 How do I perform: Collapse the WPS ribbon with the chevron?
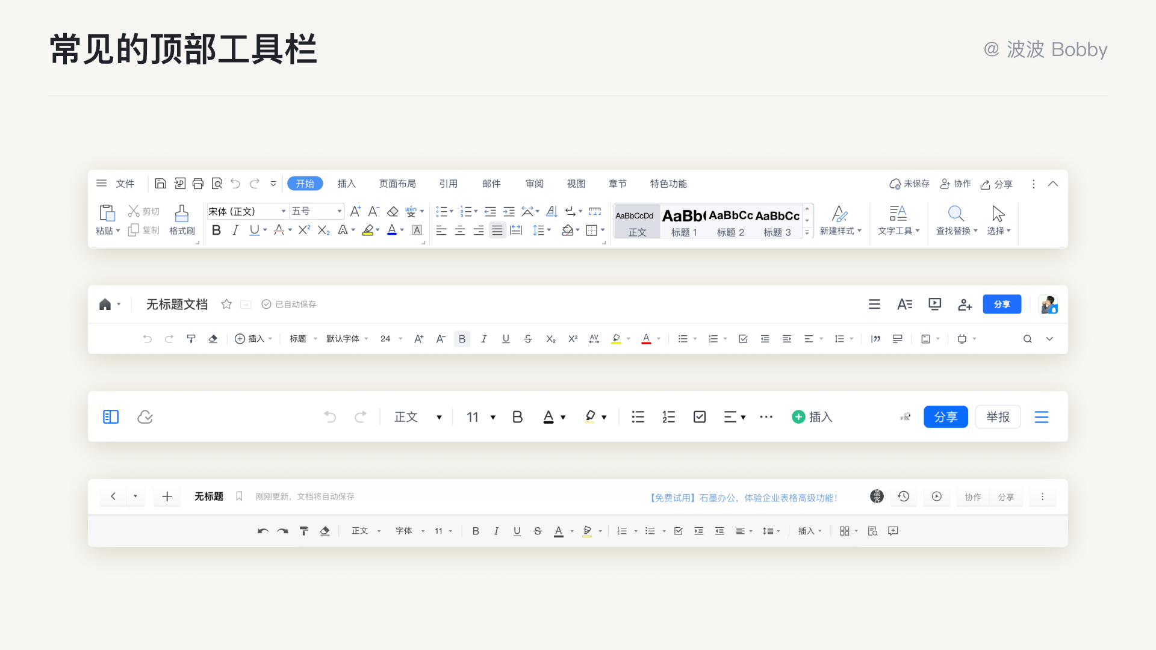coord(1053,184)
